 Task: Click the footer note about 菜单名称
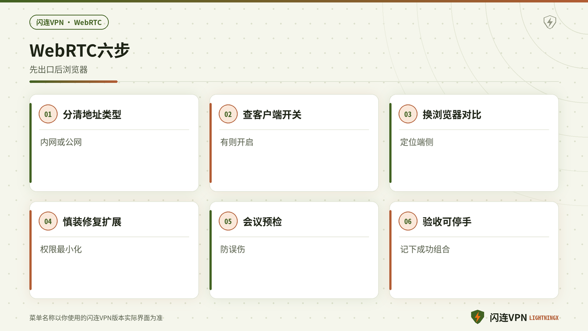pyautogui.click(x=96, y=318)
